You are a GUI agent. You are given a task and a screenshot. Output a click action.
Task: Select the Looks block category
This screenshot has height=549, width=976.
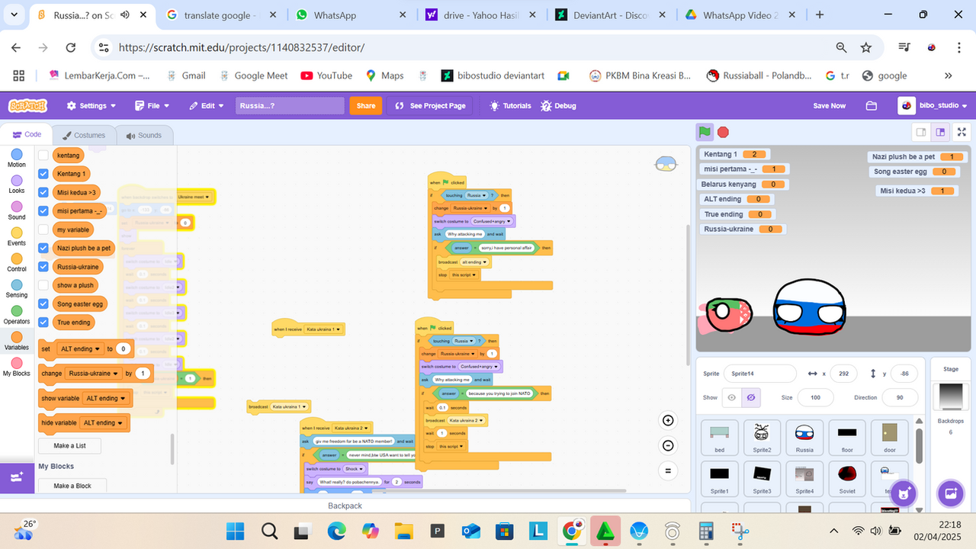pyautogui.click(x=17, y=184)
